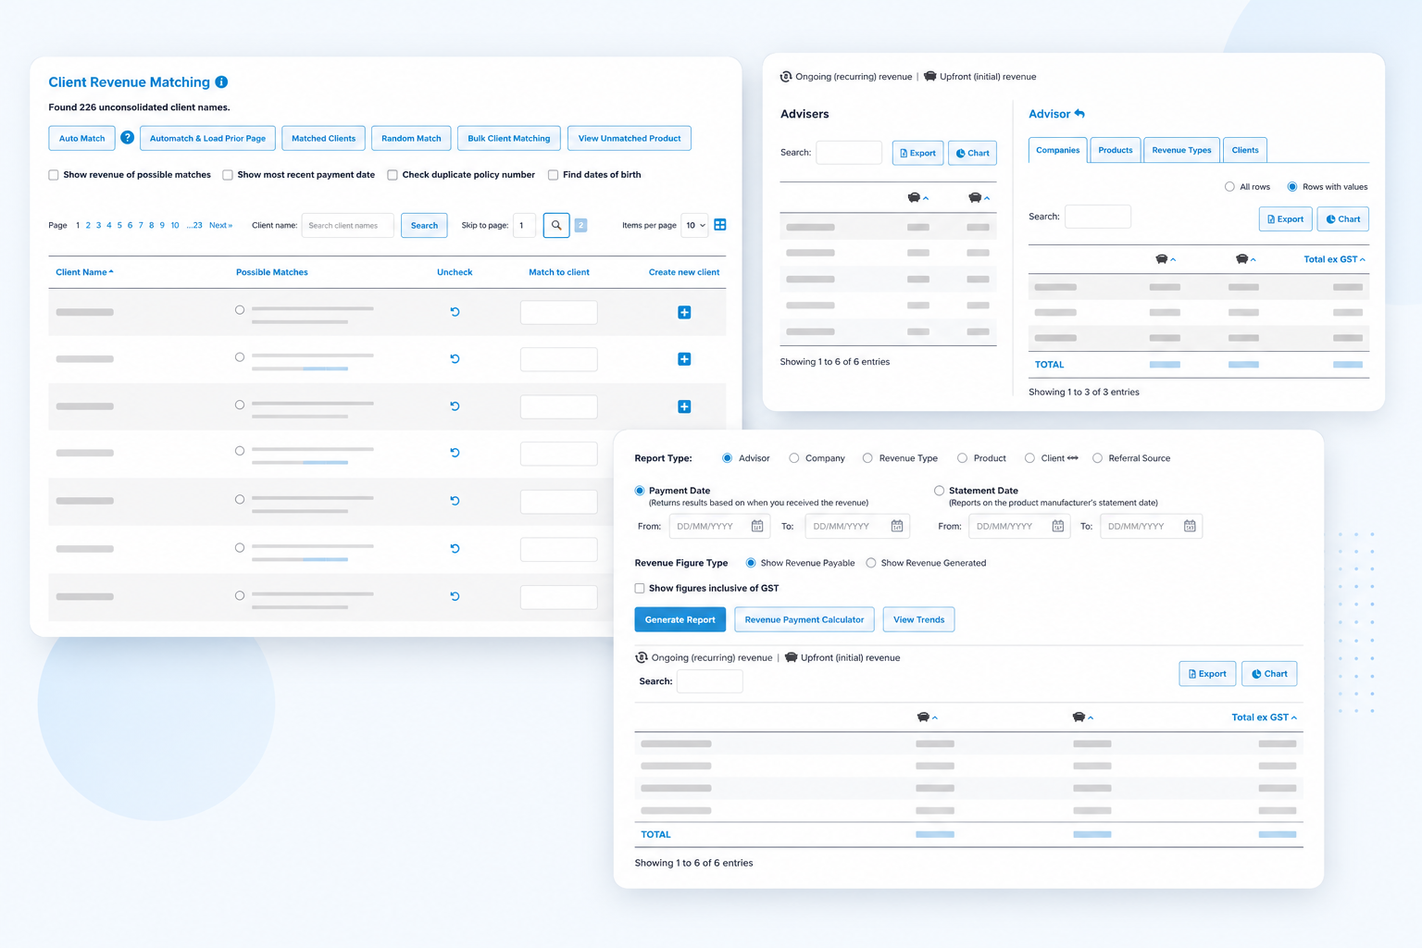
Task: Select All rows option
Action: coord(1229,187)
